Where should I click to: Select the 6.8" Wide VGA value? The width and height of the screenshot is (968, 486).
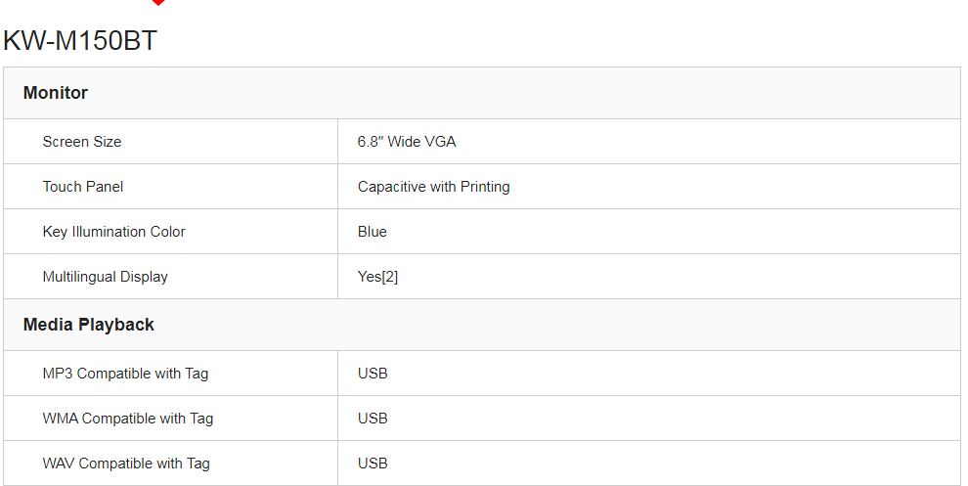[407, 142]
